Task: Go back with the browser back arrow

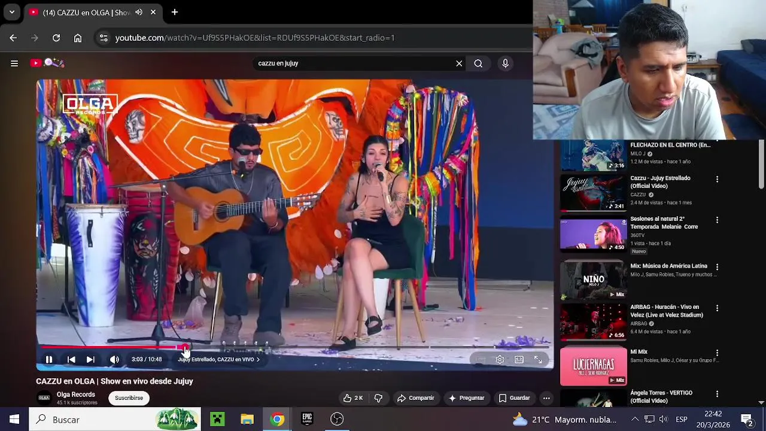Action: tap(13, 38)
